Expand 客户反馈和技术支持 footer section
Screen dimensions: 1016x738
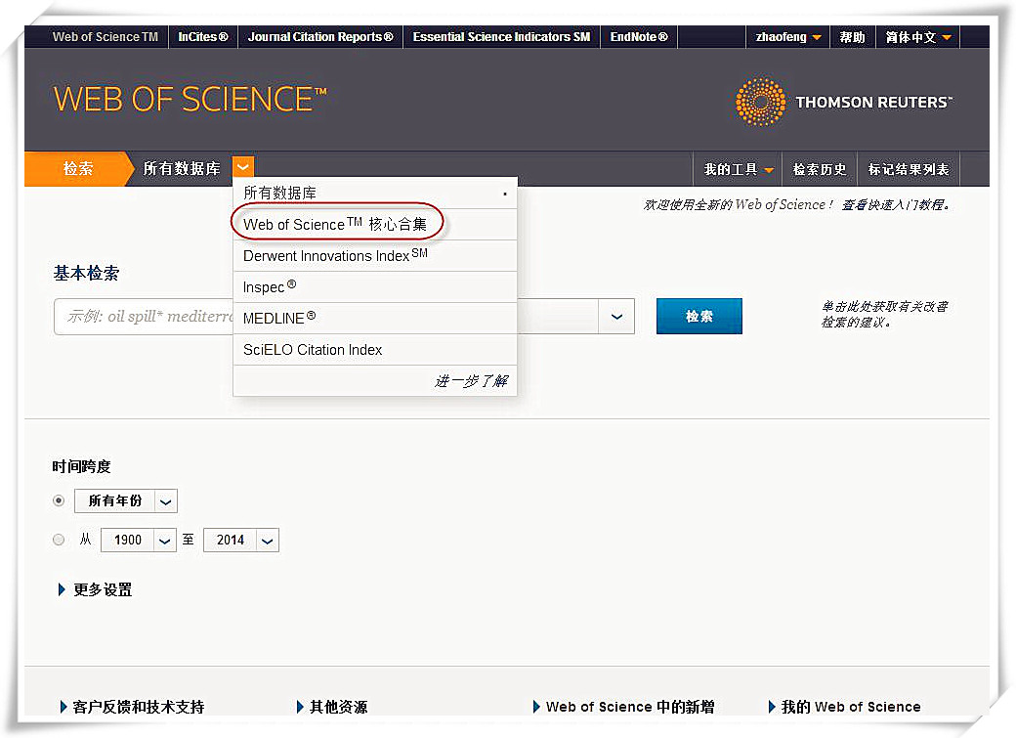132,707
